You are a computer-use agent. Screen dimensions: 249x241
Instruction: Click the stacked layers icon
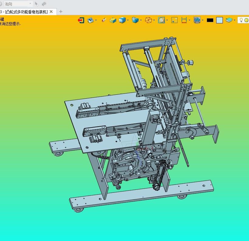tap(229, 20)
